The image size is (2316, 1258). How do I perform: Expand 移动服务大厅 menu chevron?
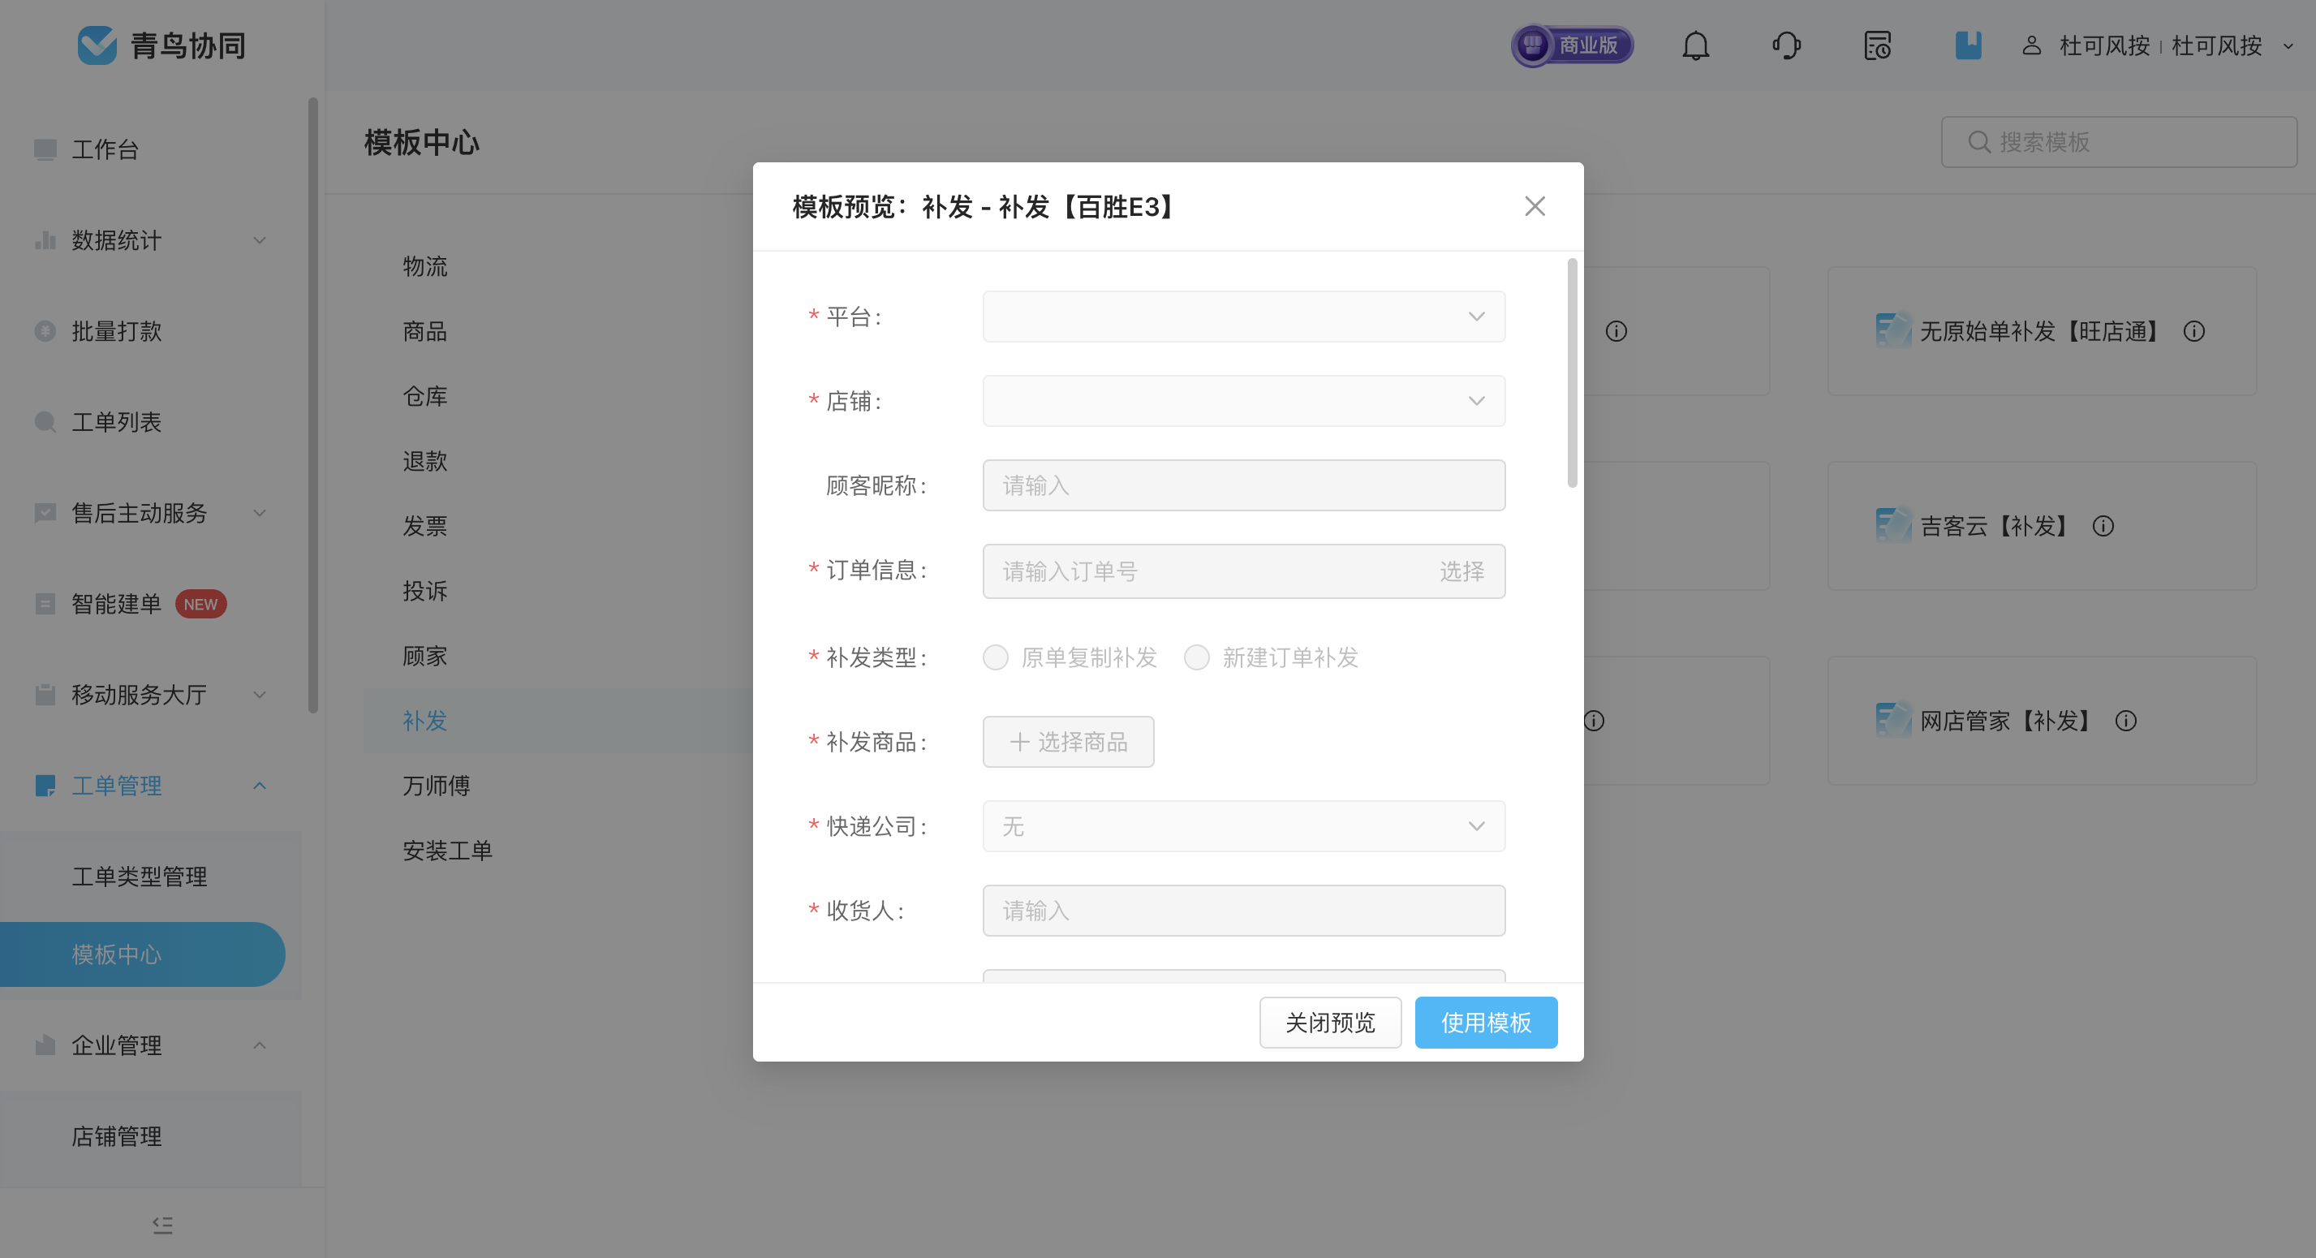[260, 694]
